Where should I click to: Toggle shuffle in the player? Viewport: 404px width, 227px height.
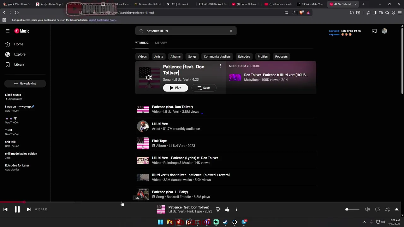[x=387, y=209]
